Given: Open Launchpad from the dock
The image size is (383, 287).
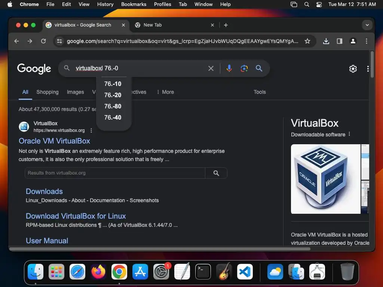Looking at the screenshot, I should (56, 272).
